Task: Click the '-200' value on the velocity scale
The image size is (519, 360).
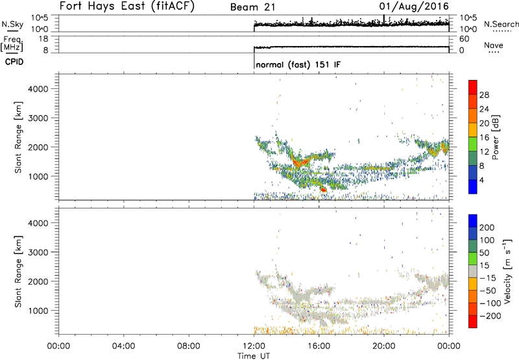Action: (x=490, y=316)
